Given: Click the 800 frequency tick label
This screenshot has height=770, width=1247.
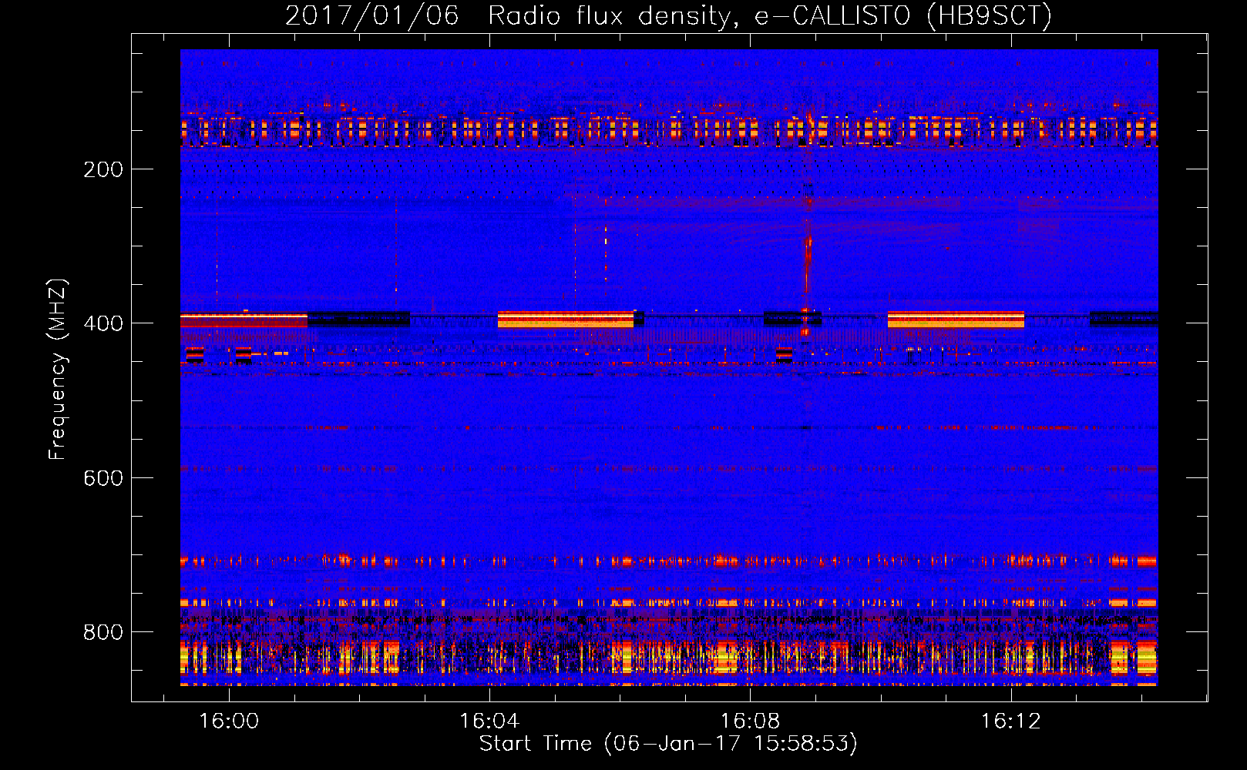Looking at the screenshot, I should (103, 632).
